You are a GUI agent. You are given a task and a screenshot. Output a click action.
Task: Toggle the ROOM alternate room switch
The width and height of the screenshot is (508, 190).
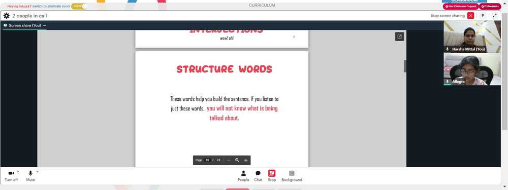pos(79,6)
